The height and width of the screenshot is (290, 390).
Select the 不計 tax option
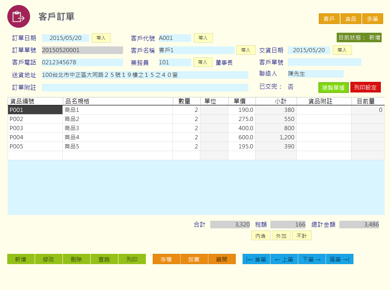tap(302, 236)
